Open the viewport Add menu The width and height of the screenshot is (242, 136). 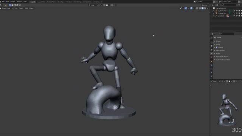(x=26, y=8)
